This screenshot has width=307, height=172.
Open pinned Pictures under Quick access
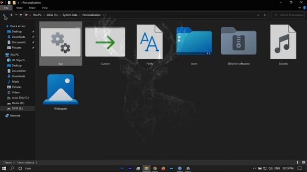pos(16,48)
